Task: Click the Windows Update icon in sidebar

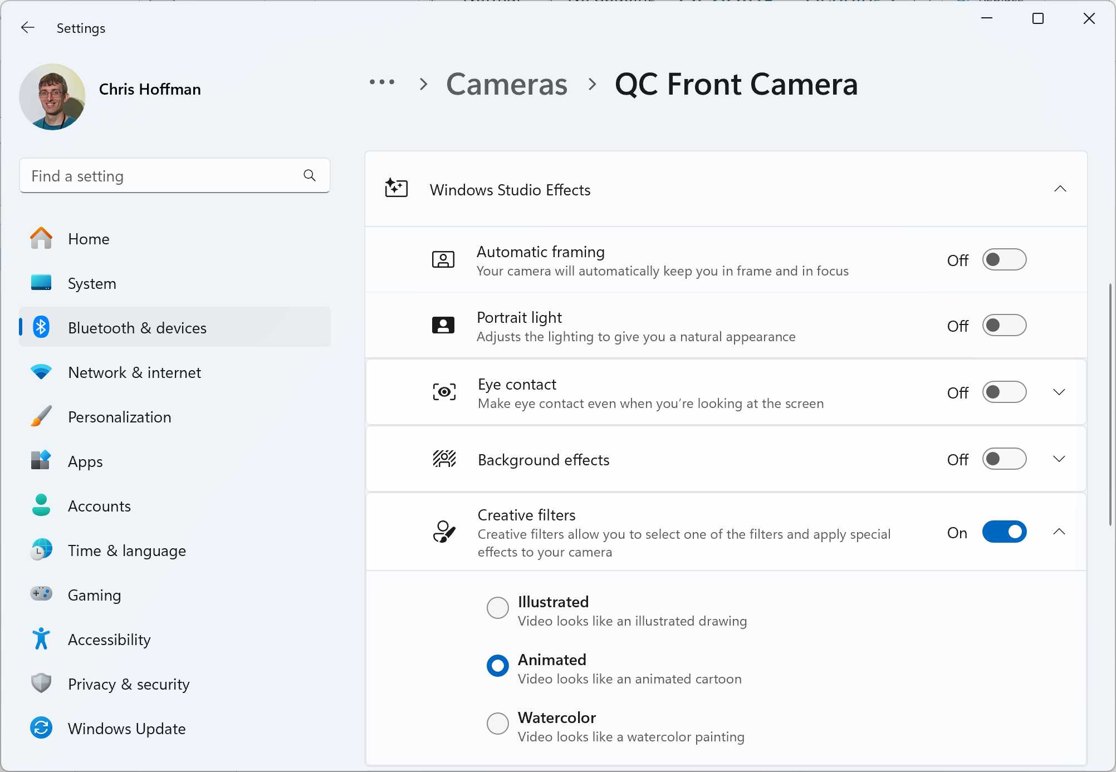Action: pos(41,728)
